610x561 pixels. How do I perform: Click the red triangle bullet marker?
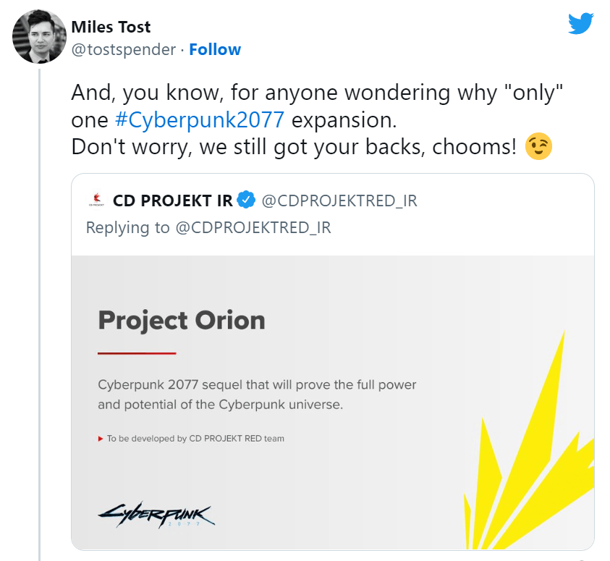tap(101, 439)
